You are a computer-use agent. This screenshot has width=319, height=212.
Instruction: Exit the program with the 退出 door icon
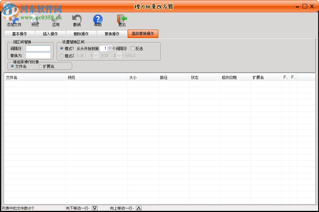(121, 18)
